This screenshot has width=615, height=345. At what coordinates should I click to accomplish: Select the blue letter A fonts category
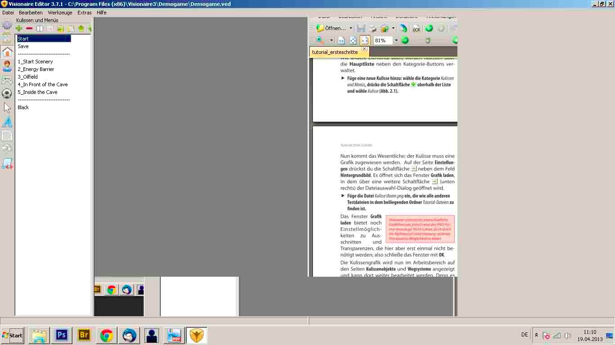pos(7,121)
